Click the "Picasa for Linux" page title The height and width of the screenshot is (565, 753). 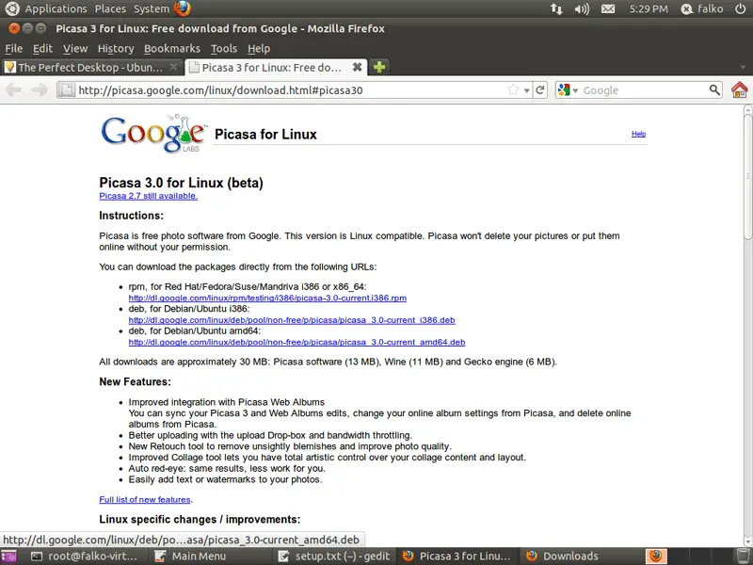[265, 134]
